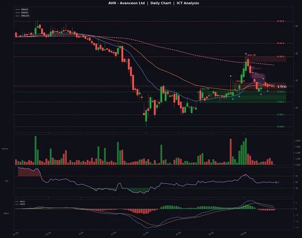
Task: Click the red overbought RSI shaded area
Action: (x=28, y=173)
